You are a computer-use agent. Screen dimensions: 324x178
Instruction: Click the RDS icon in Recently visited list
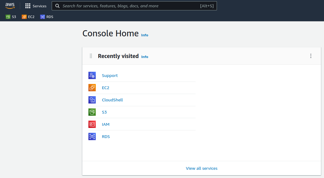point(92,136)
